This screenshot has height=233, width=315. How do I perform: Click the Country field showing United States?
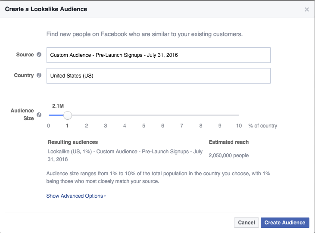[x=158, y=76]
